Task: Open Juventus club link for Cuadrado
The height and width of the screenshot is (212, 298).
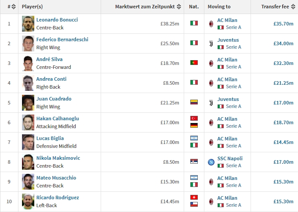Action: point(228,99)
